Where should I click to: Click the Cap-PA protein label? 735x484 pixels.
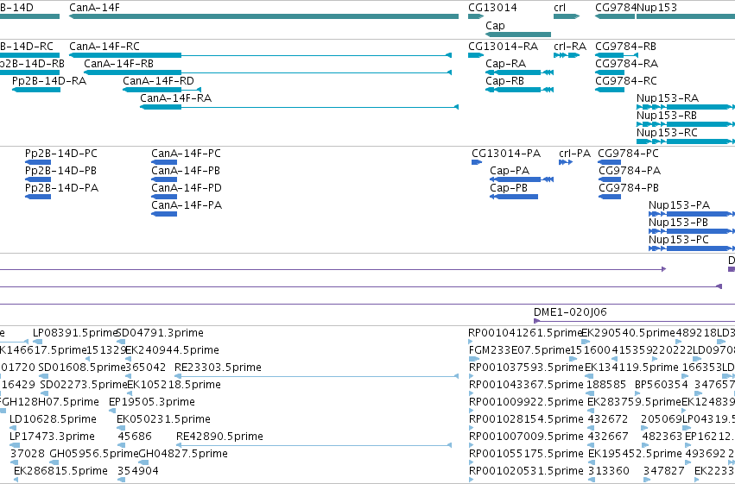509,171
